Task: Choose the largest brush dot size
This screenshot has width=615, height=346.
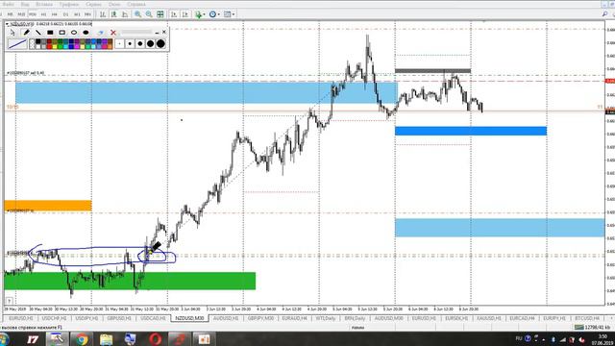Action: point(160,44)
